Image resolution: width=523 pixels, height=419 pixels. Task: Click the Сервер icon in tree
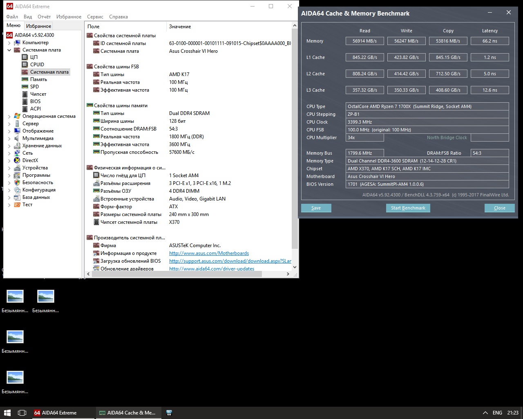(x=17, y=124)
